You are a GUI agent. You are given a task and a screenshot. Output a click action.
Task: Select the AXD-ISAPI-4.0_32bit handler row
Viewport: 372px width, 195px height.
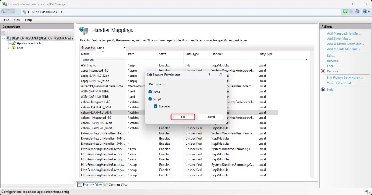[178, 91]
